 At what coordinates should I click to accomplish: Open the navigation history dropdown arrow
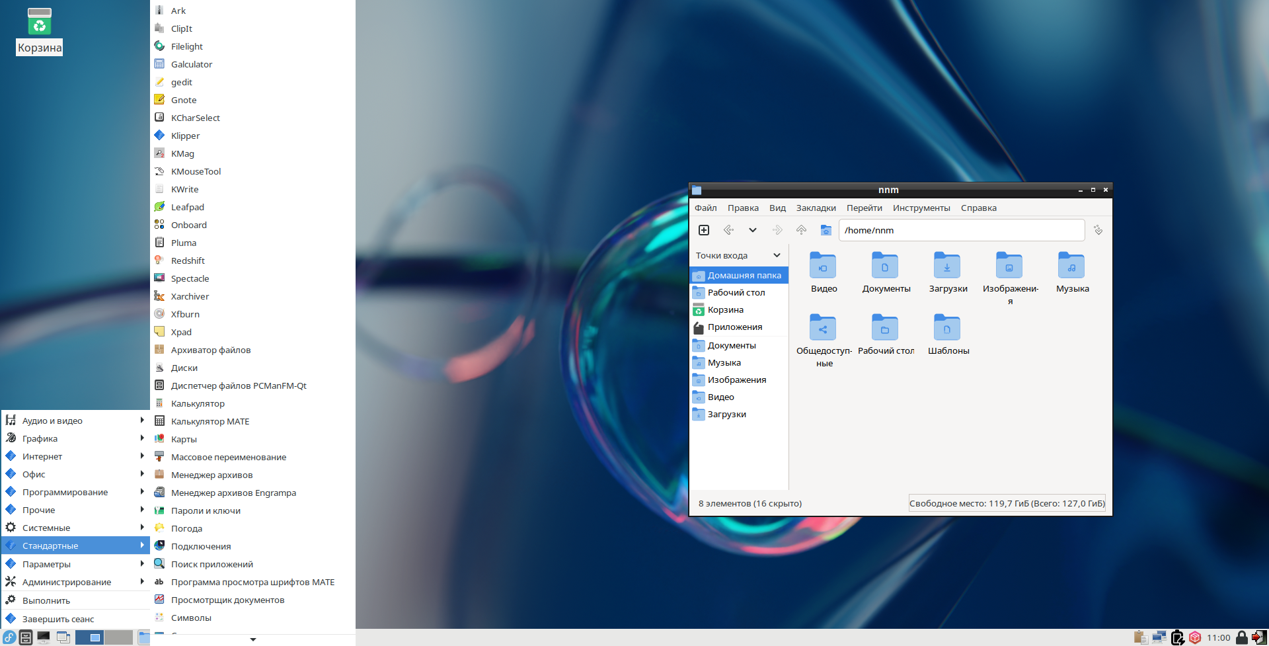click(x=753, y=230)
